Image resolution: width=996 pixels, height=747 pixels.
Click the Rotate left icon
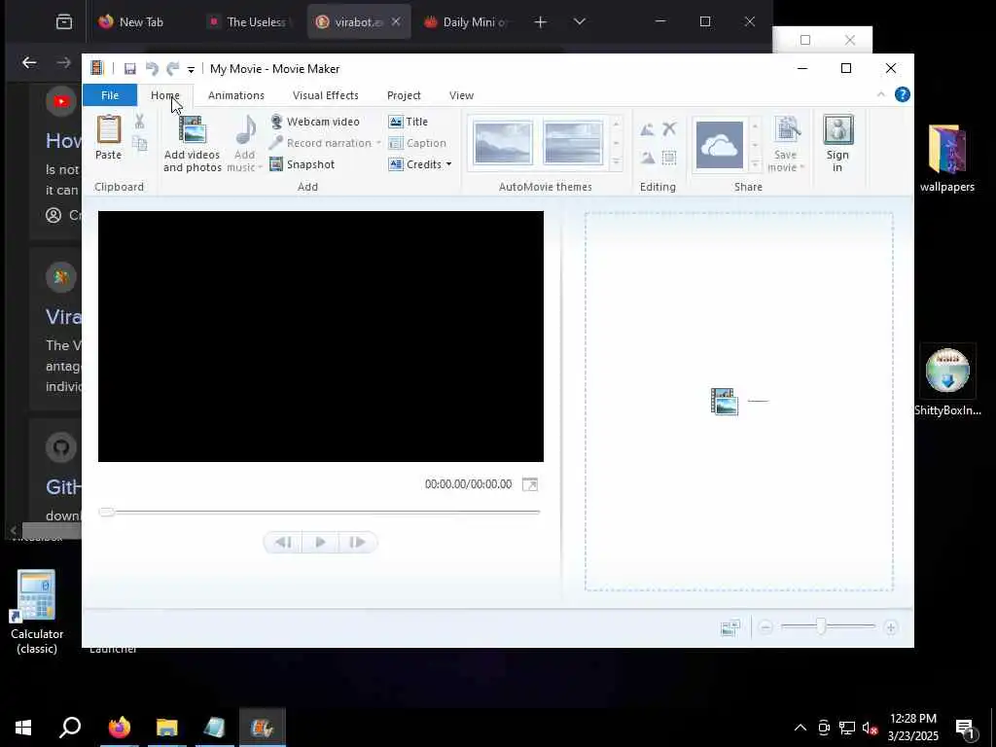[647, 129]
